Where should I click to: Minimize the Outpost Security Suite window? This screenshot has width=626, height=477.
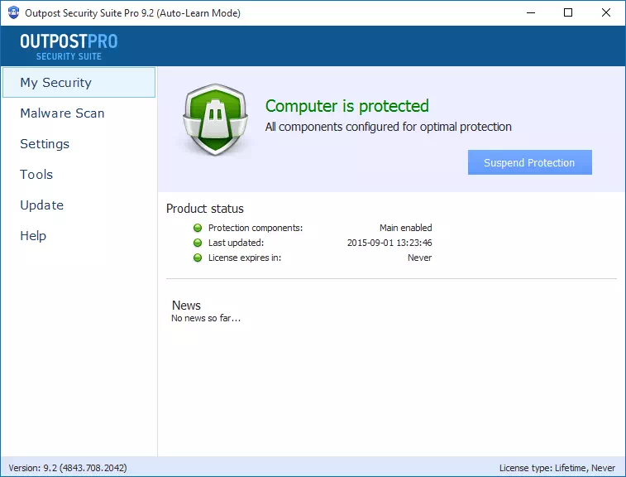(x=531, y=12)
